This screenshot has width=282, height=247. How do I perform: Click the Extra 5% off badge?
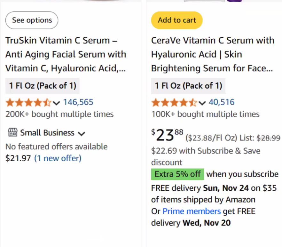pyautogui.click(x=177, y=174)
